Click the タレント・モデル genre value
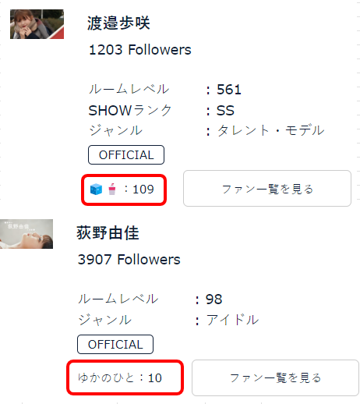Viewport: 360px width, 404px height. point(270,130)
